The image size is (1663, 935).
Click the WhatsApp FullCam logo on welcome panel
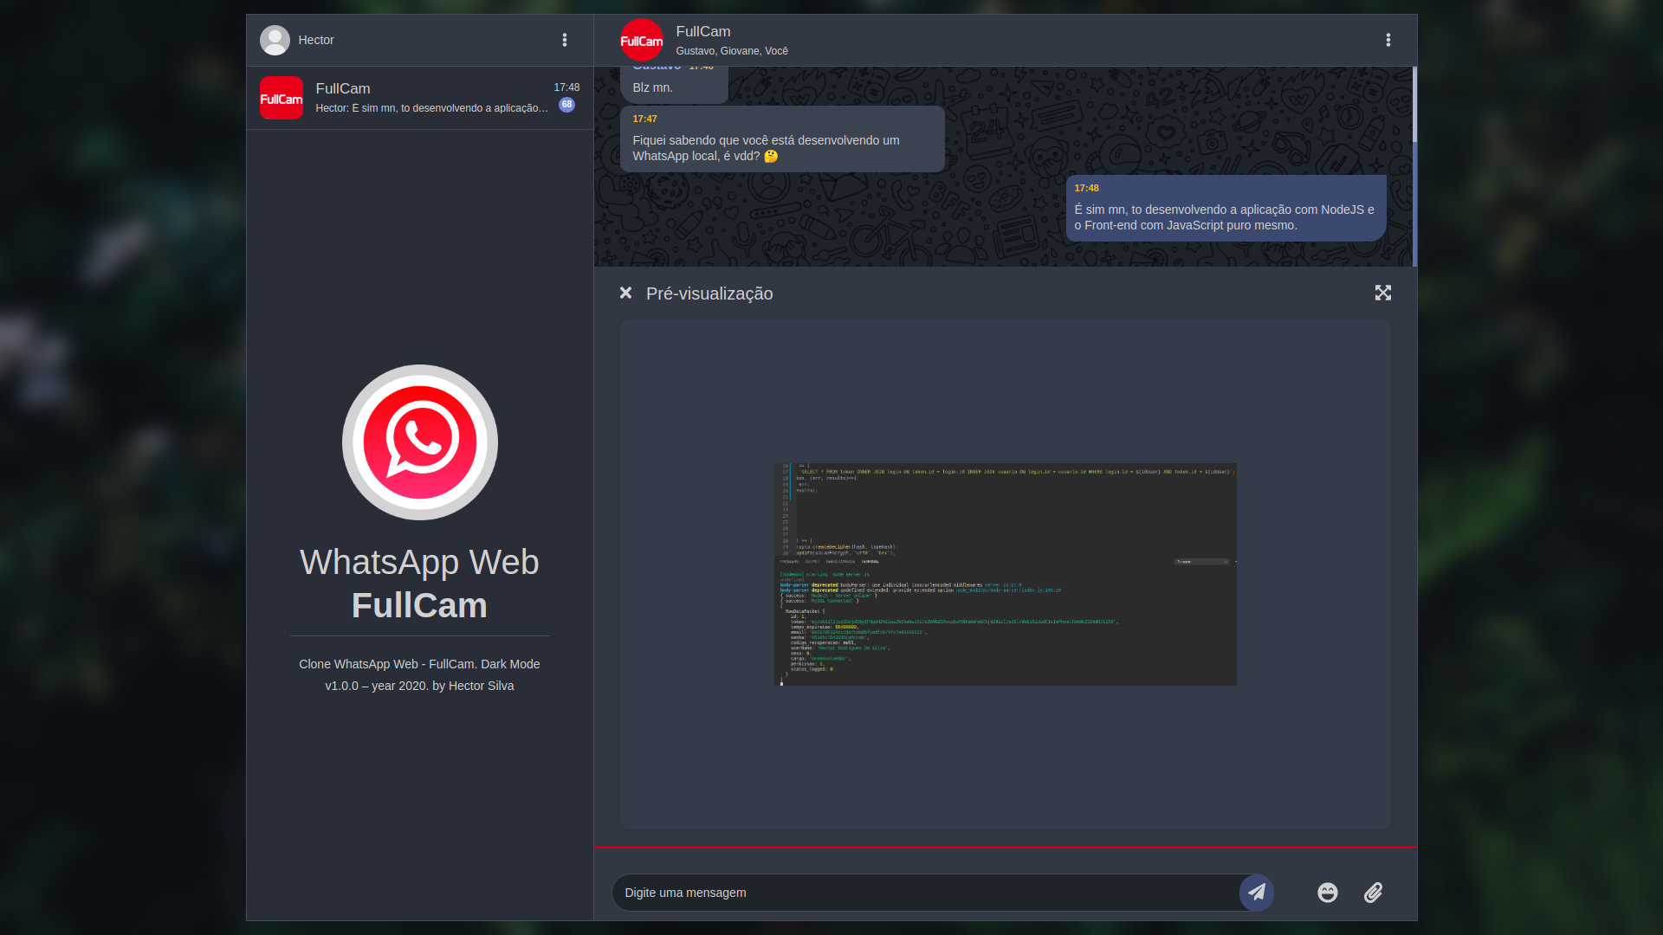point(420,442)
